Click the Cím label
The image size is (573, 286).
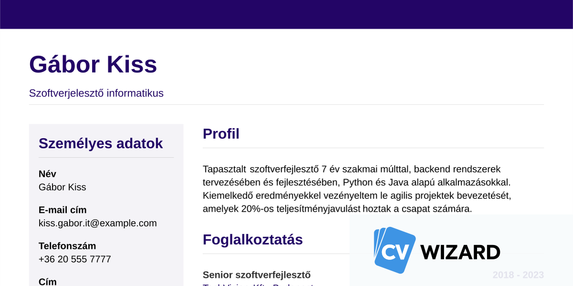tap(46, 281)
